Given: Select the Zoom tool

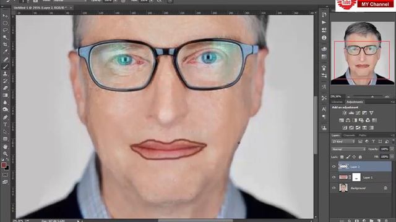Looking at the screenshot, I should coord(5,154).
